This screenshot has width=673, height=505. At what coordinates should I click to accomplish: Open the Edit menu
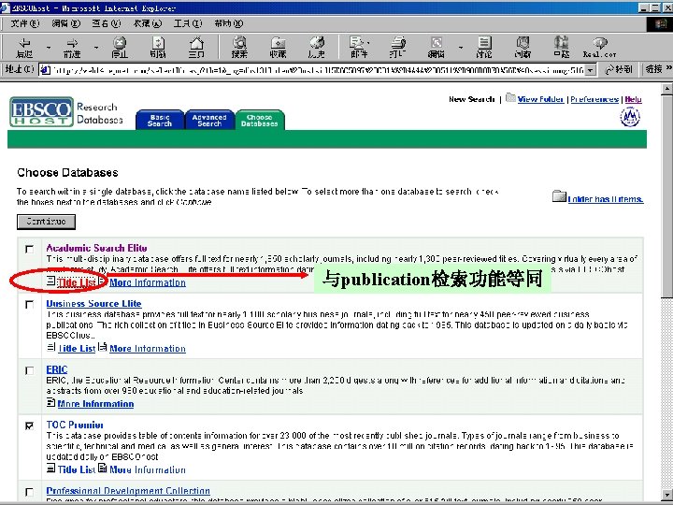(65, 23)
